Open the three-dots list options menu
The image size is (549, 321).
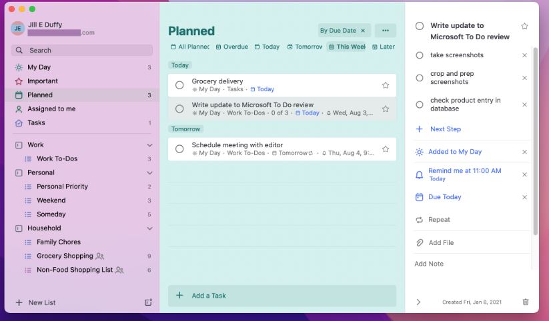[x=386, y=31]
